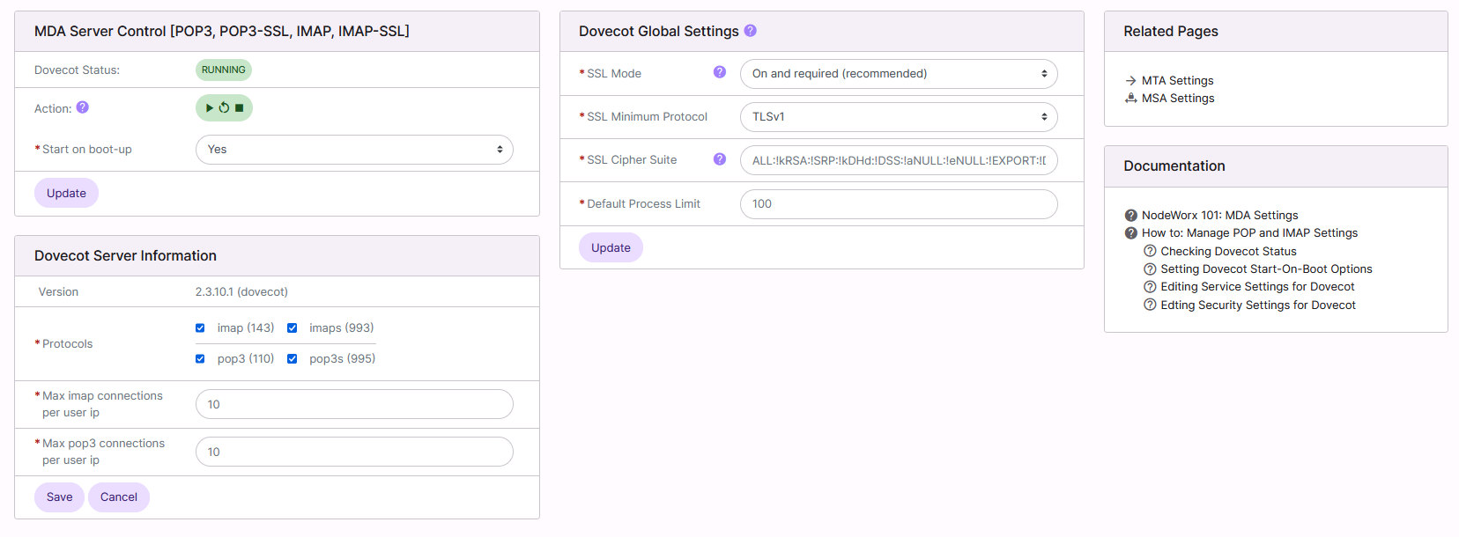This screenshot has width=1459, height=537.
Task: Click question icon beside Checking Dovecot Status
Action: (x=1150, y=251)
